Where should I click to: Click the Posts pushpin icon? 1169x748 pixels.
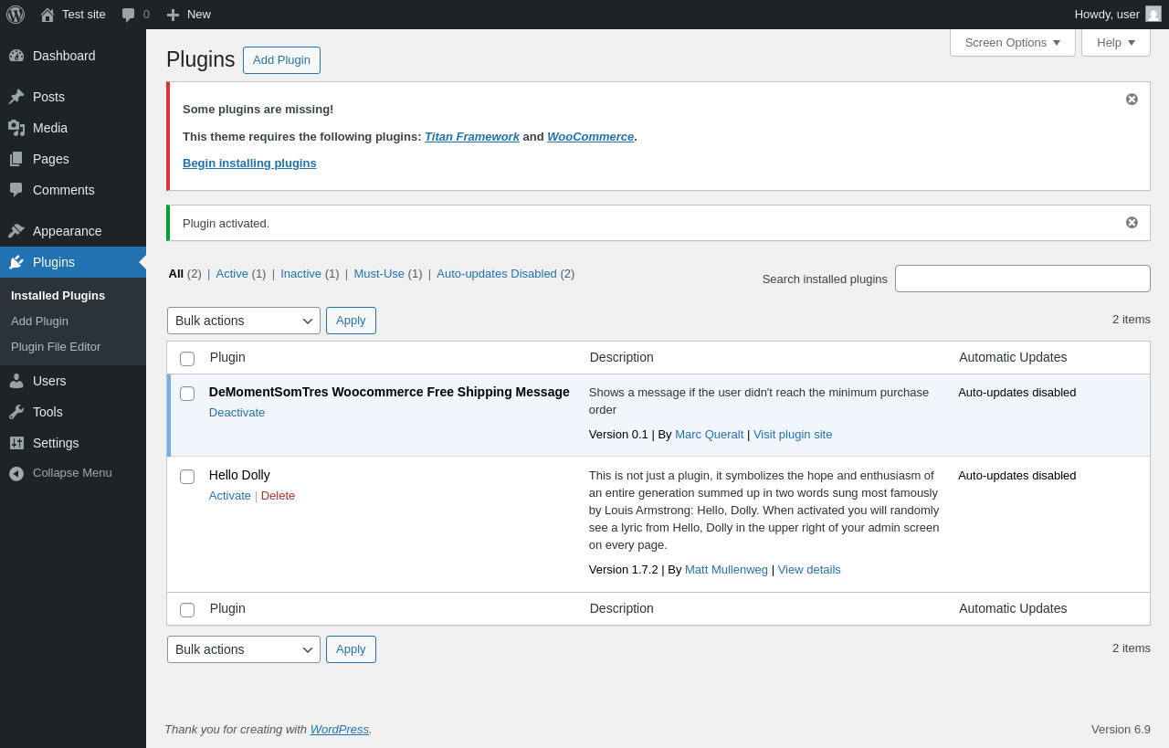pos(16,97)
